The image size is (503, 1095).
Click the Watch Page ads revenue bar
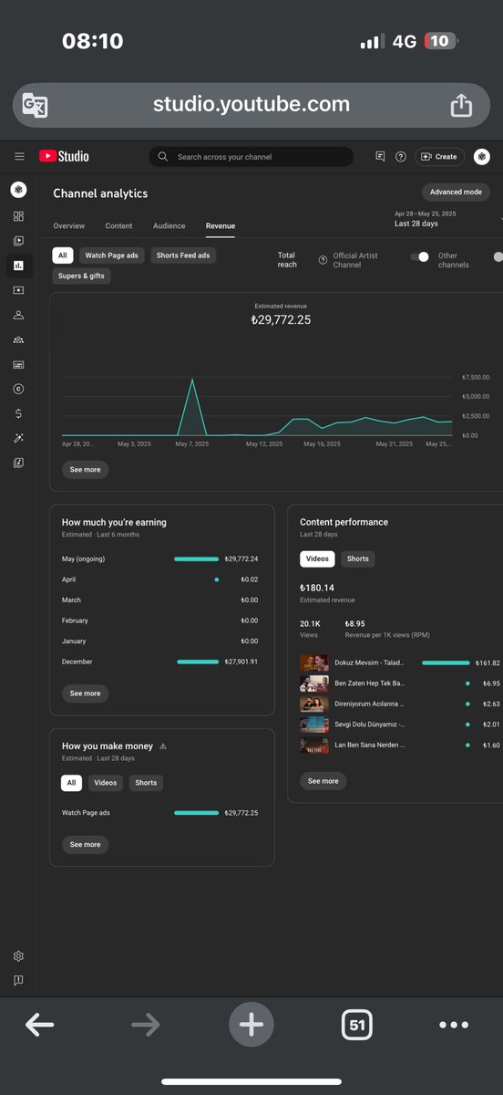coord(196,812)
